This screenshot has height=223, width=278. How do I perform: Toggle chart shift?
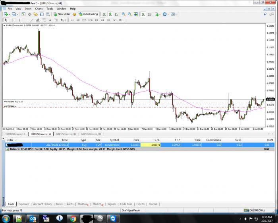click(x=149, y=14)
